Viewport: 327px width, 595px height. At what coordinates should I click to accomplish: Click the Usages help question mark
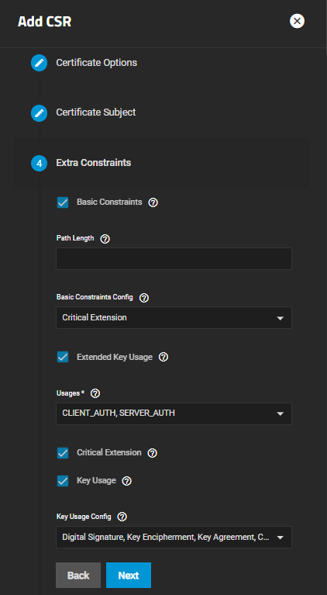[95, 394]
